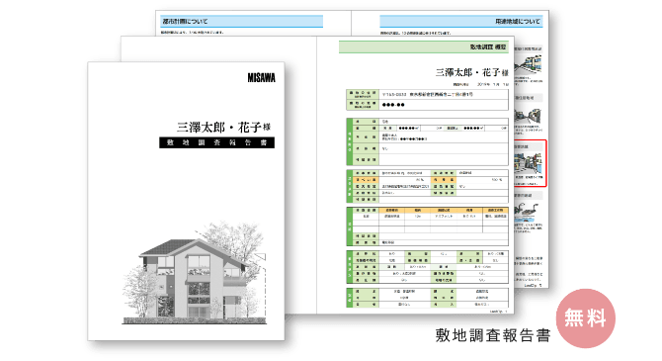
Task: Click the top street illustration on the back page
Action: coord(529,65)
